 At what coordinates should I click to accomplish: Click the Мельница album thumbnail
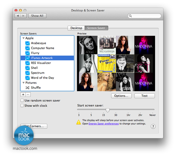(x=107, y=45)
